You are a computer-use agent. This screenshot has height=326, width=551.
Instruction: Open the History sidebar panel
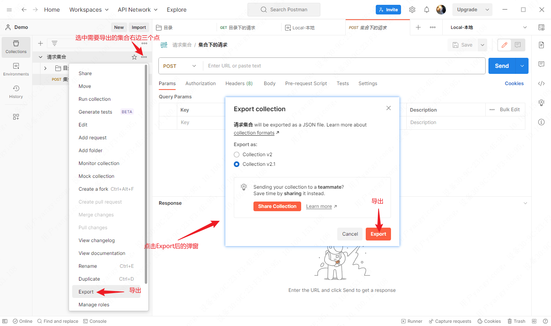(16, 92)
